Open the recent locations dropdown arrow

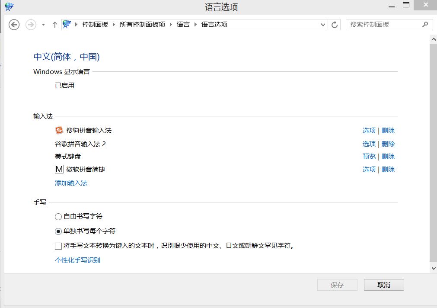click(43, 25)
